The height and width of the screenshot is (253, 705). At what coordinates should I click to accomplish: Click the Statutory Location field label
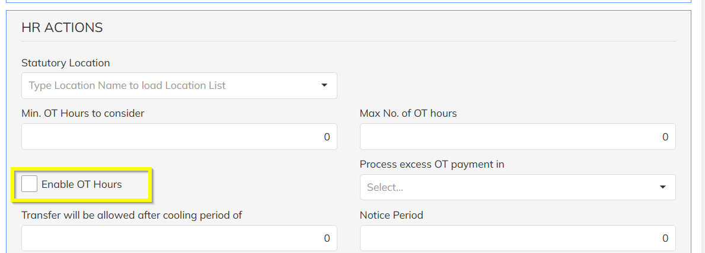[66, 63]
